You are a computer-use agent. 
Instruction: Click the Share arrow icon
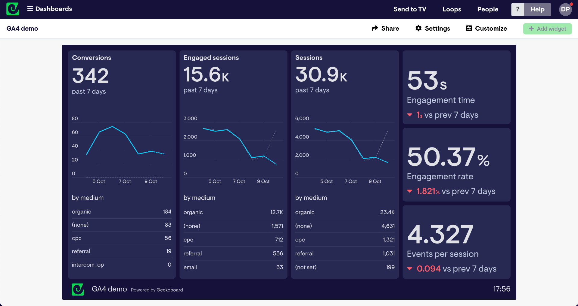click(x=375, y=28)
